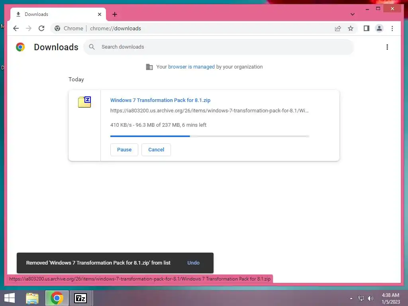Go back with the browser back arrow
408x306 pixels.
point(16,28)
